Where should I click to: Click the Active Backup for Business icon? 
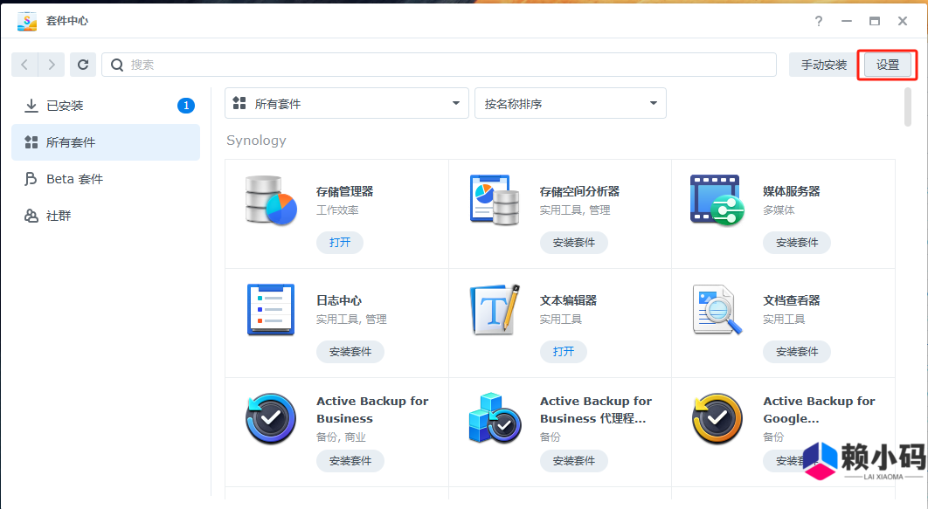tap(271, 418)
